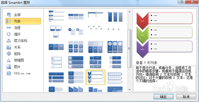Screen dimensions: 199x102
Task: Choose the vertical block list layout
Action: (76, 77)
